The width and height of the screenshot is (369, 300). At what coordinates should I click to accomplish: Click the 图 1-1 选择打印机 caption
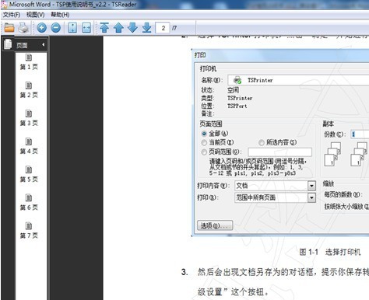(x=330, y=252)
